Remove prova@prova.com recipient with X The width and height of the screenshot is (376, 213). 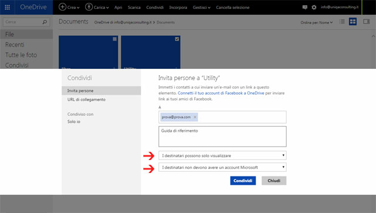195,117
